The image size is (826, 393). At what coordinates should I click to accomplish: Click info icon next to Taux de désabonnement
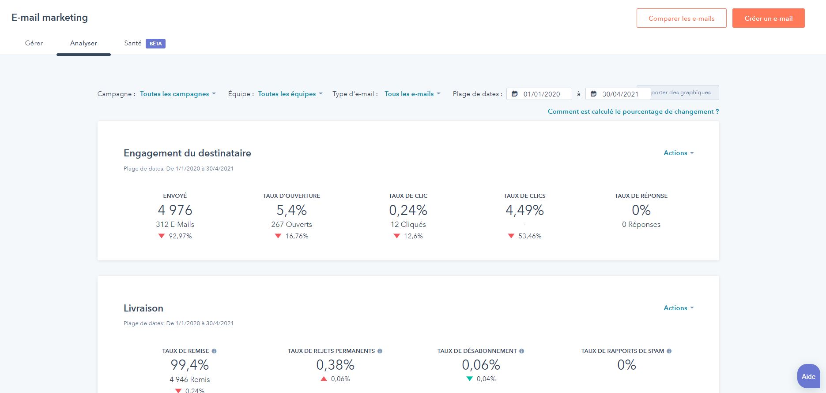click(x=522, y=351)
